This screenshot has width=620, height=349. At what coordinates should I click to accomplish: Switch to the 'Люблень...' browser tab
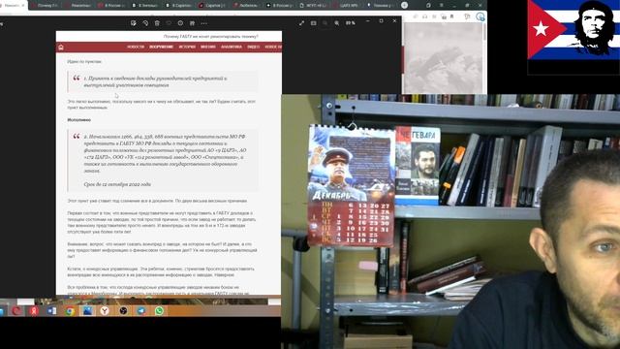[x=246, y=6]
